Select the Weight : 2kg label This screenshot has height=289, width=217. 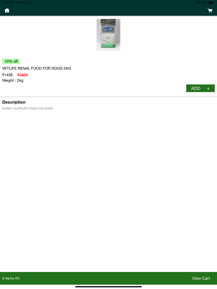[13, 80]
